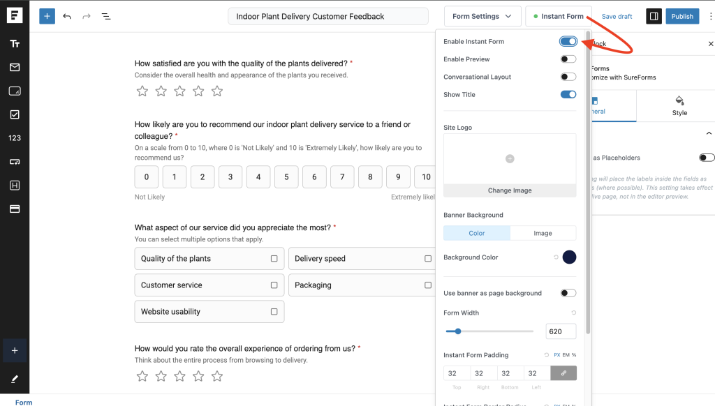Choose PX padding unit
Image resolution: width=715 pixels, height=406 pixels.
tap(556, 355)
